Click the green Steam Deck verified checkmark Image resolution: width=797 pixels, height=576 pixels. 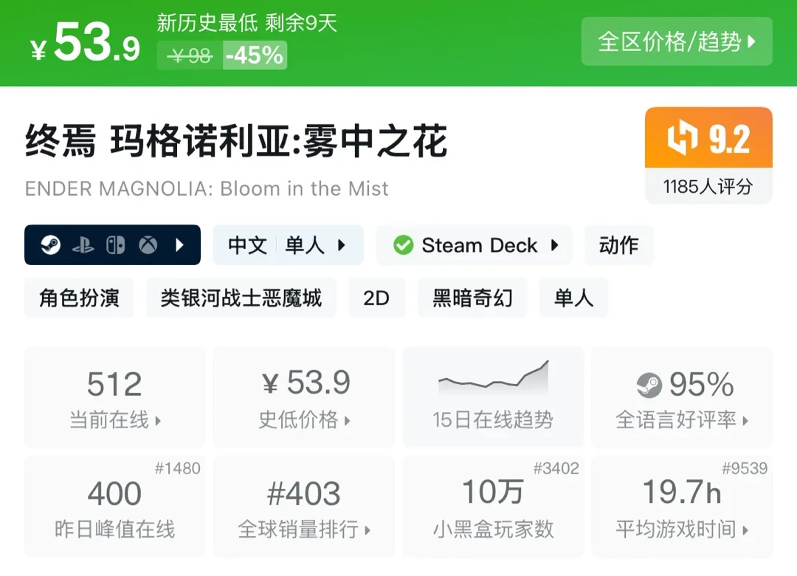coord(403,245)
